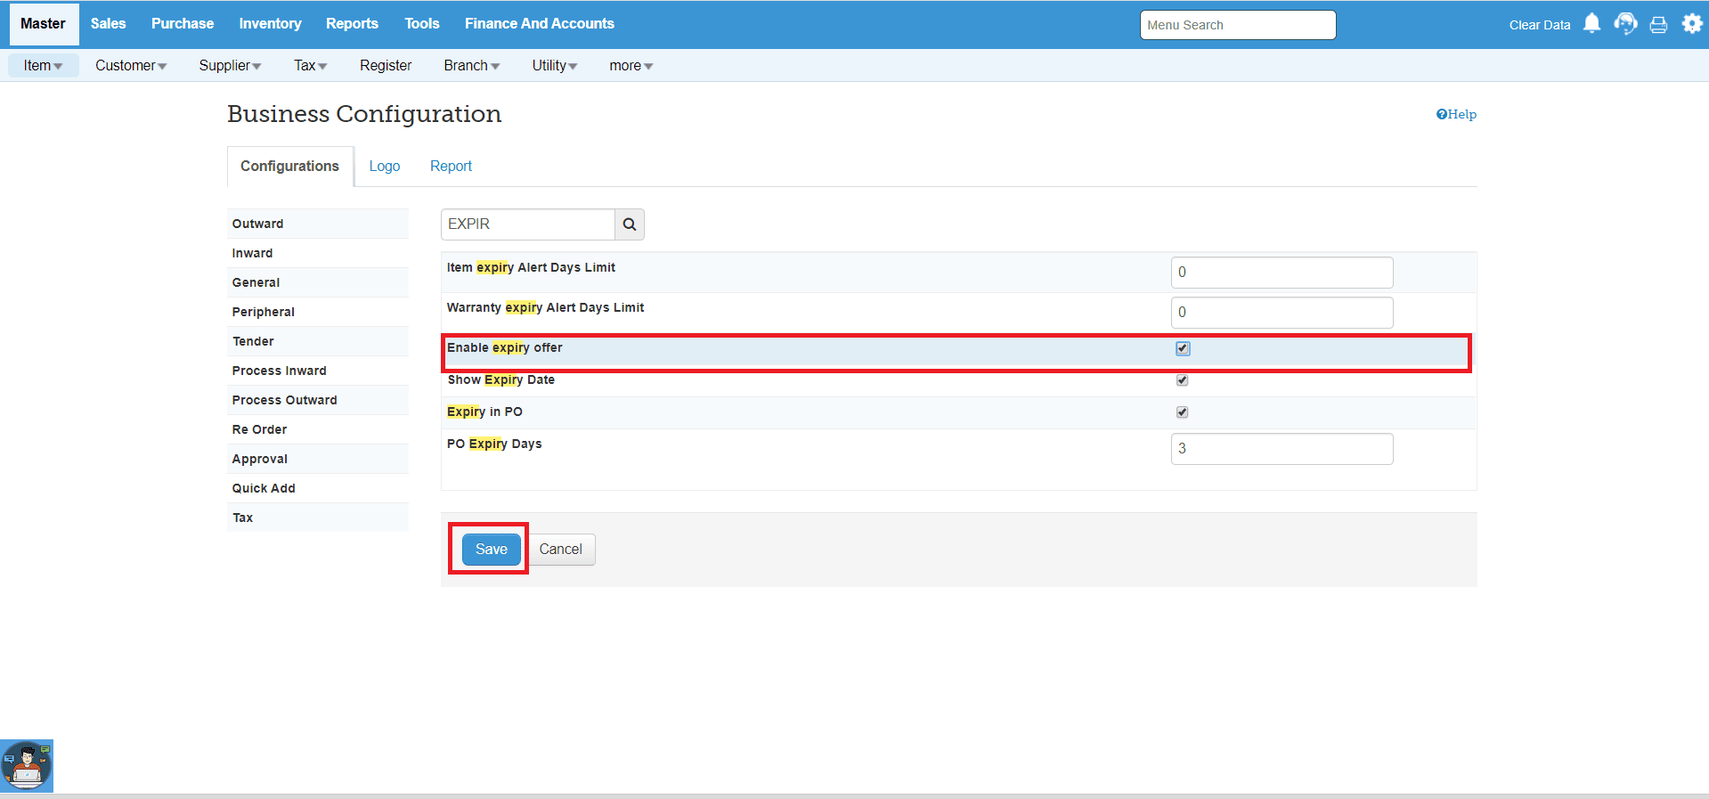The height and width of the screenshot is (799, 1709).
Task: Click the magnifier search icon beside EXPIR
Action: click(630, 224)
